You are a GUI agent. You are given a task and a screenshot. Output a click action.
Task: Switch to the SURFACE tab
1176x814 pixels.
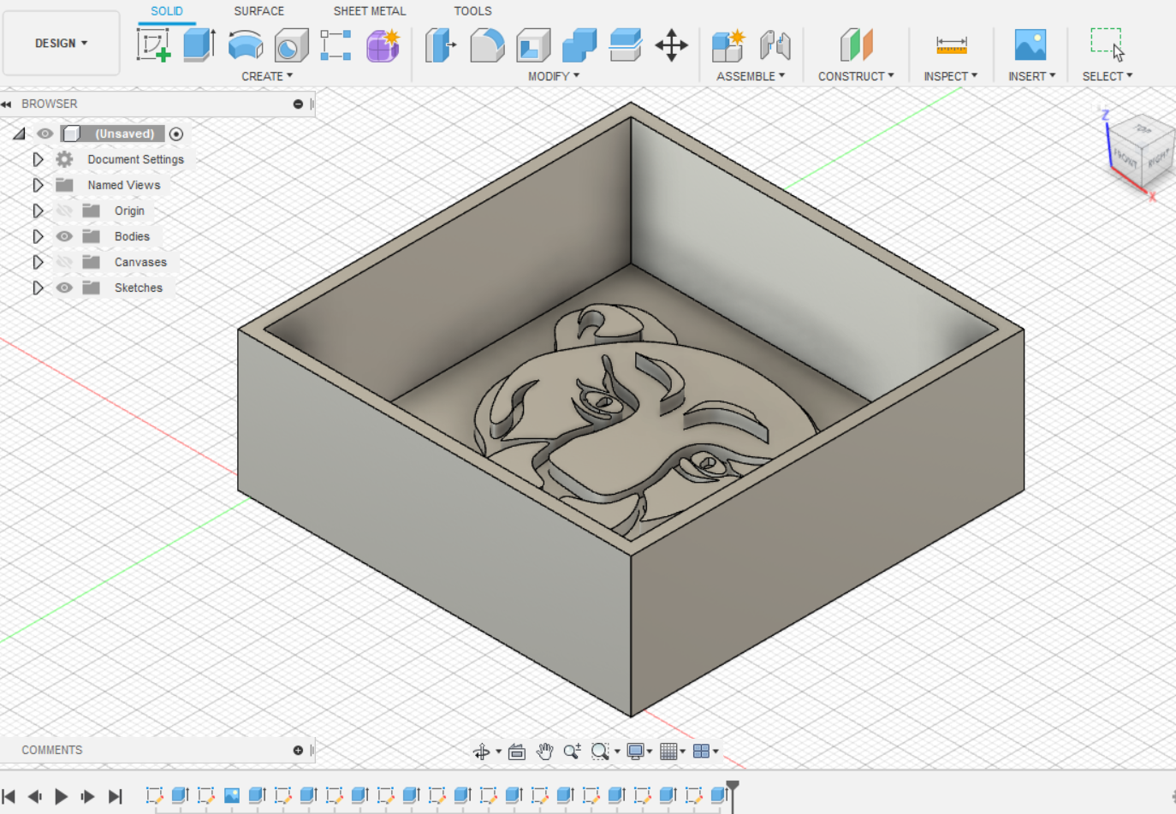259,11
